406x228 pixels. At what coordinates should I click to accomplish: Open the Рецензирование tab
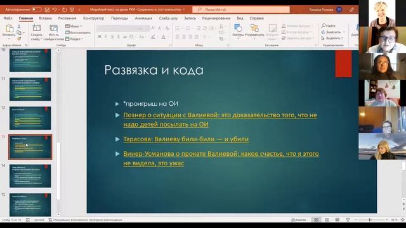216,18
